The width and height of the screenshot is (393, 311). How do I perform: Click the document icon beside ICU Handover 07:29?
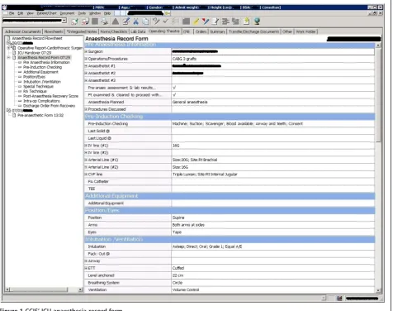(14, 53)
